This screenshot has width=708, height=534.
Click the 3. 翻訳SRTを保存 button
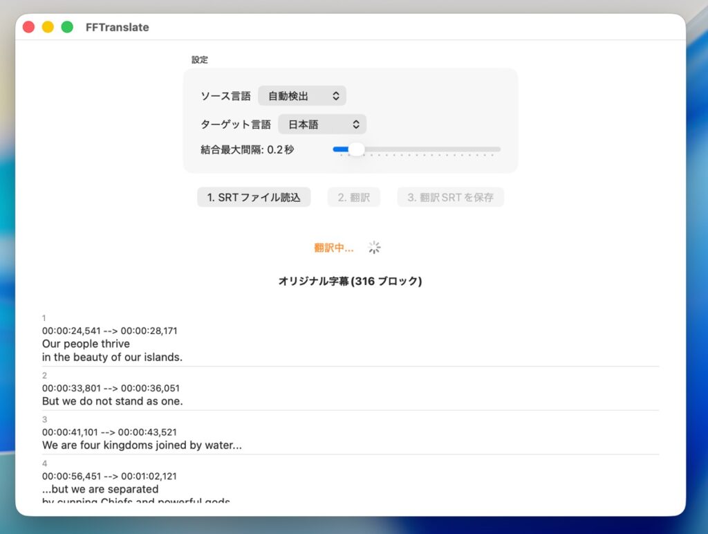tap(450, 197)
